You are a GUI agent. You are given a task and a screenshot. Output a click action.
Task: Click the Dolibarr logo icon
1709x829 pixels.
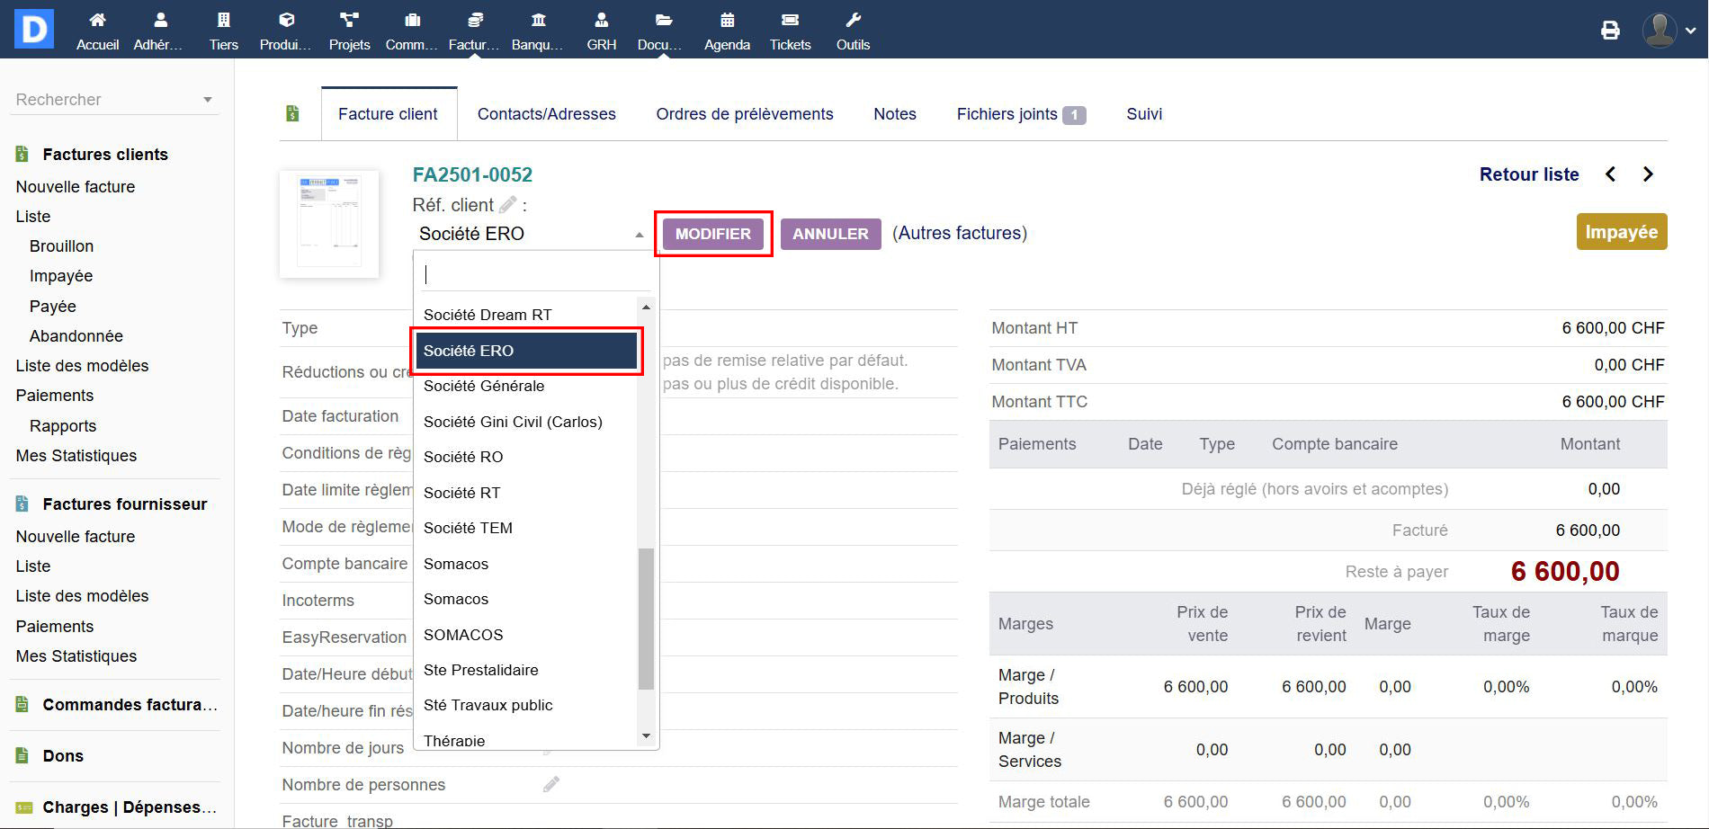click(x=34, y=29)
